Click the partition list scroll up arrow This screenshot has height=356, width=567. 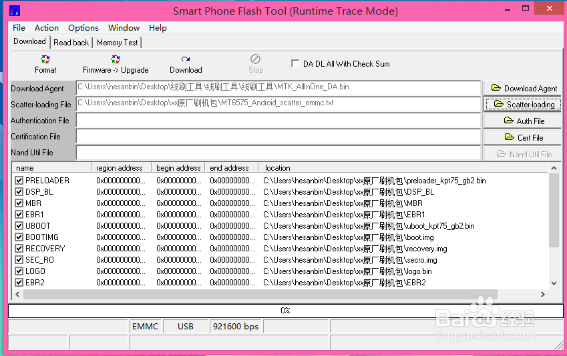[554, 168]
